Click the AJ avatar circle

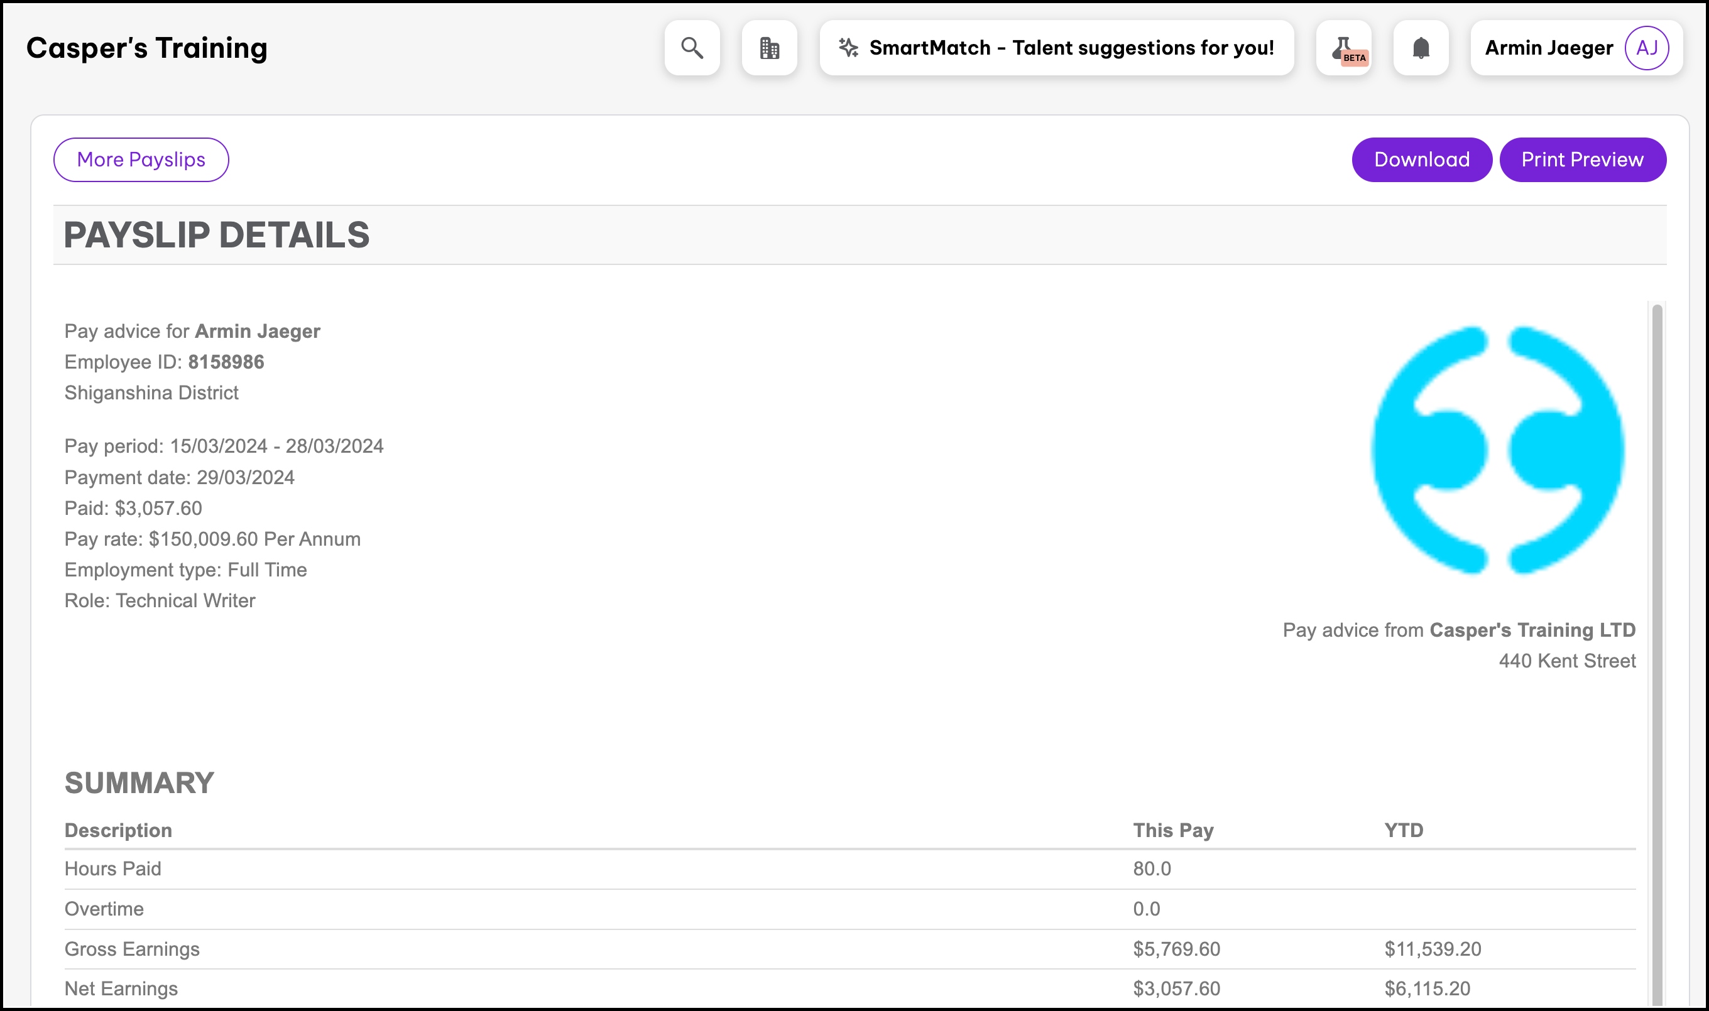[1646, 48]
